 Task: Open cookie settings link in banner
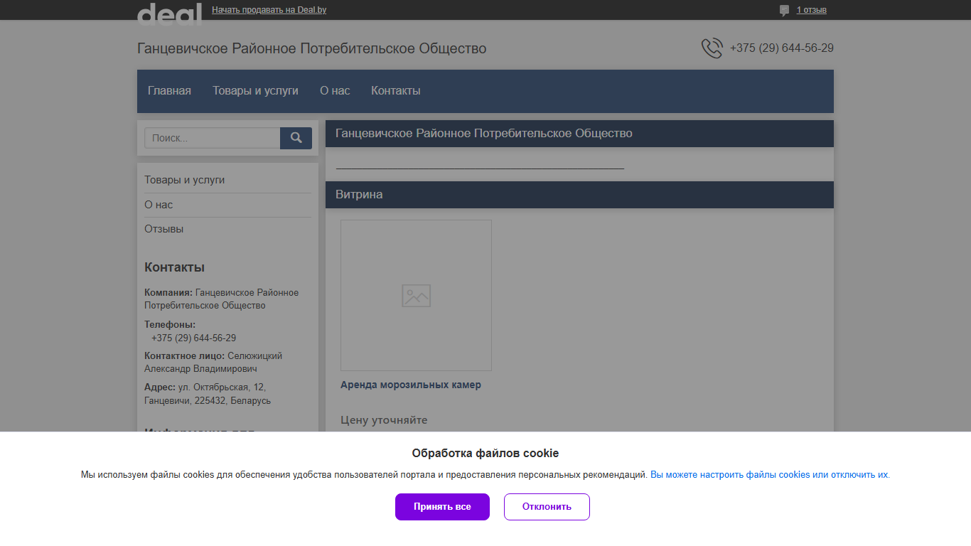(x=770, y=475)
